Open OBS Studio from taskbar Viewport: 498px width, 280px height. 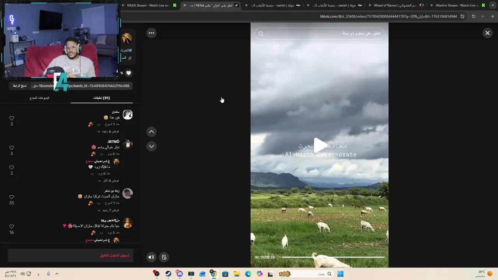(x=156, y=274)
